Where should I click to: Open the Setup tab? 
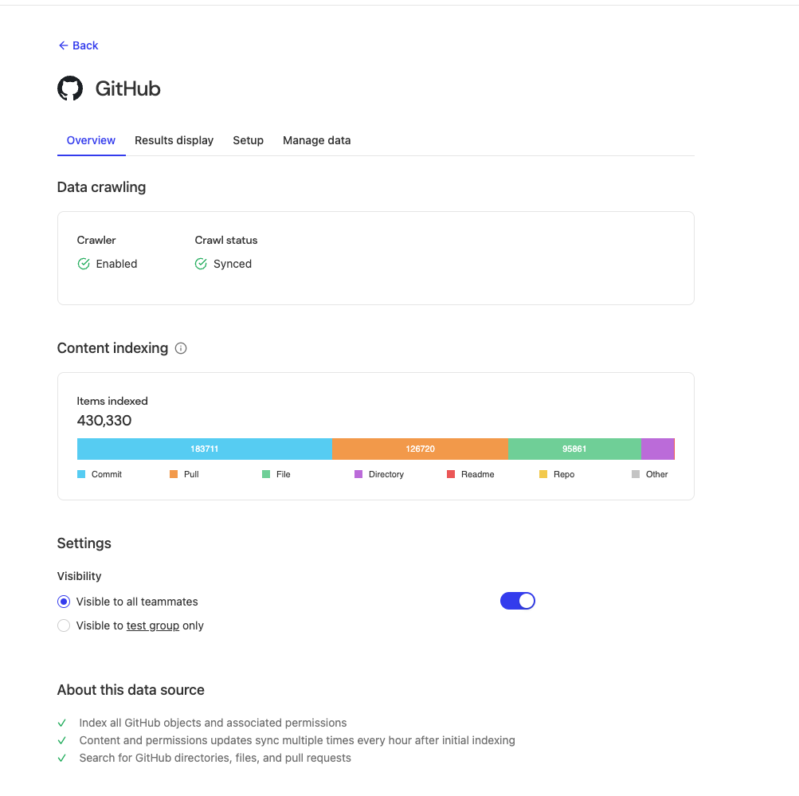coord(249,141)
